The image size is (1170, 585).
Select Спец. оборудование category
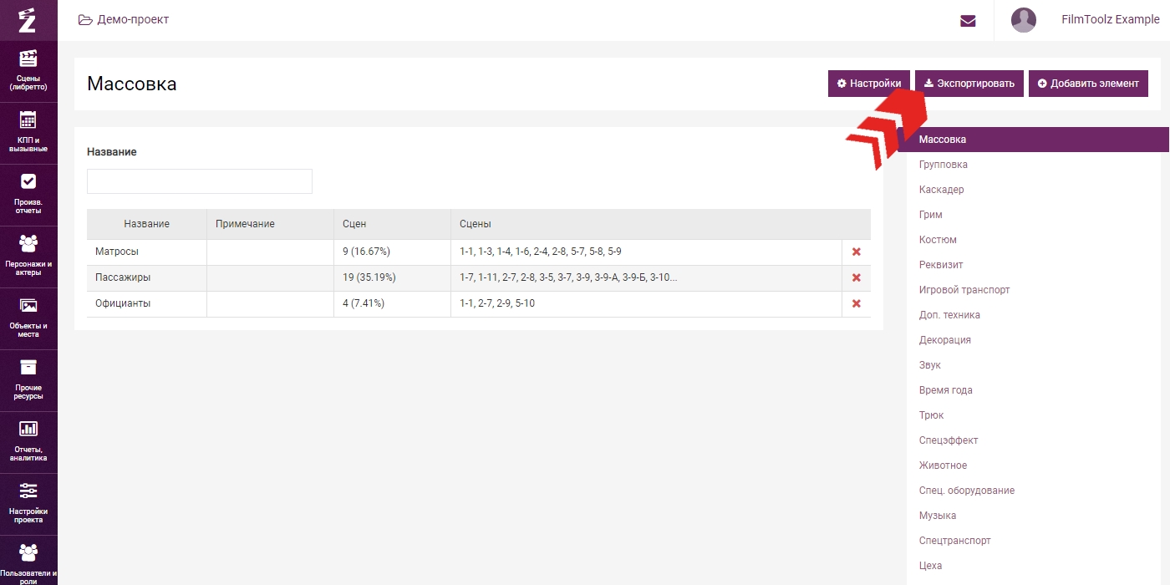[967, 491]
